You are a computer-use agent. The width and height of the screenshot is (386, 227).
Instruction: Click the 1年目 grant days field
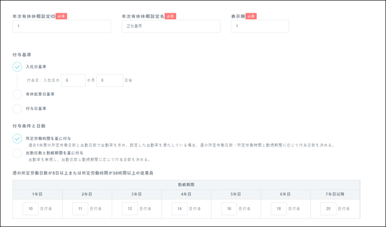click(31, 209)
